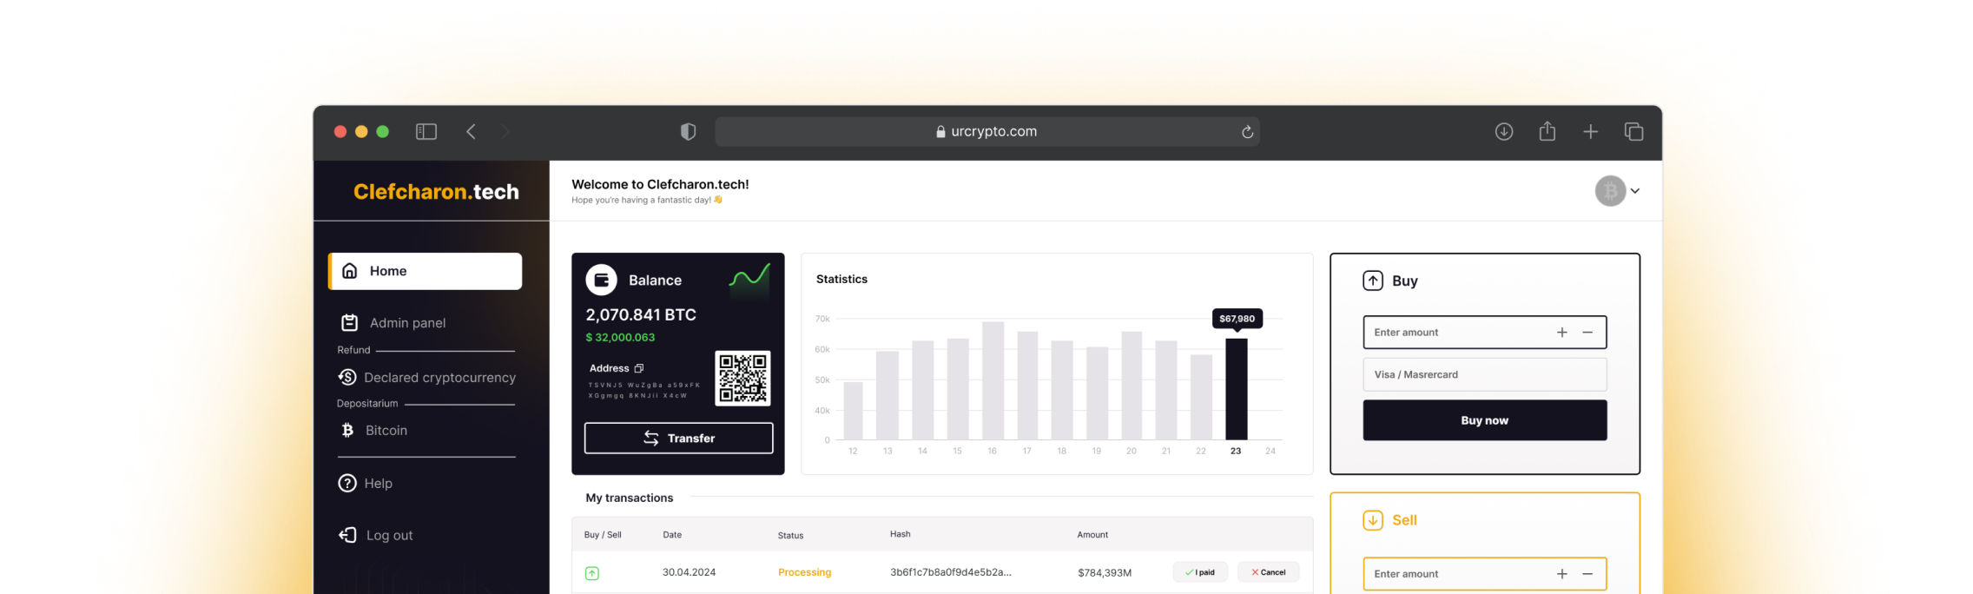Image resolution: width=1973 pixels, height=594 pixels.
Task: Click the Amount column header
Action: [x=1092, y=535]
